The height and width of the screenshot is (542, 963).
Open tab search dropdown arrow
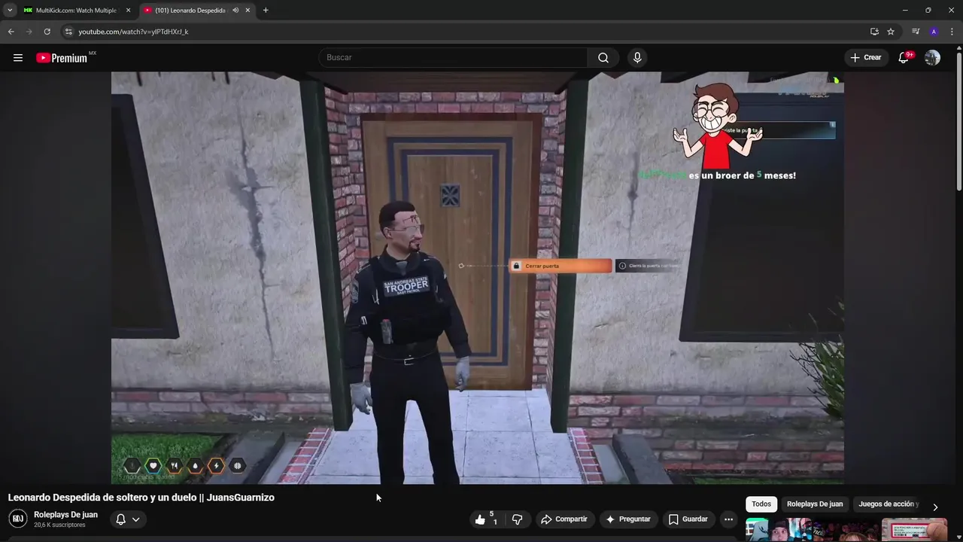pos(10,11)
